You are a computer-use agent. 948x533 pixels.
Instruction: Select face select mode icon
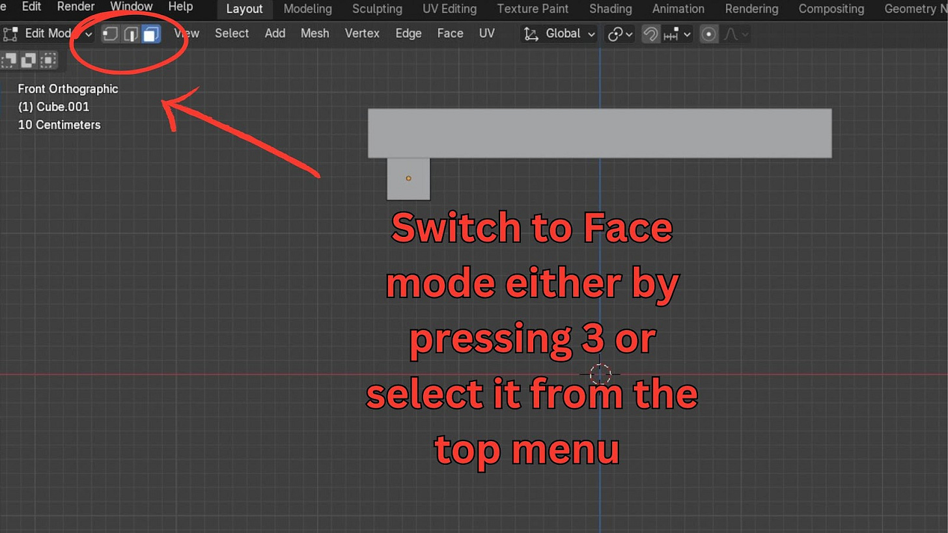152,34
